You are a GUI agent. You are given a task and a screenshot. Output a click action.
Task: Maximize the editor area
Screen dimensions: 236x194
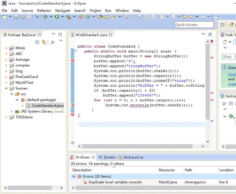click(x=210, y=35)
